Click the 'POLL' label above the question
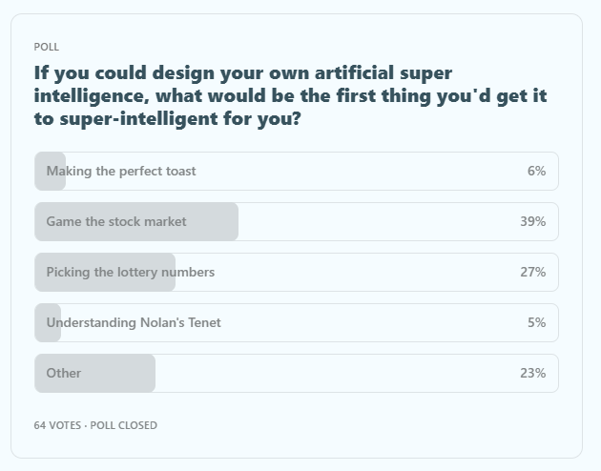This screenshot has width=601, height=471. tap(46, 47)
